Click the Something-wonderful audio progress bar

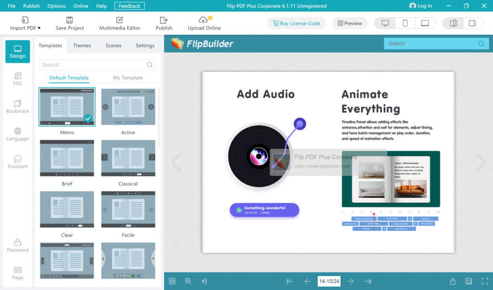tap(264, 210)
